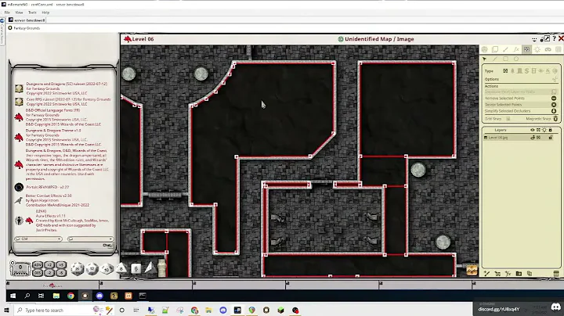Click the +2 modifier button

pos(49,265)
